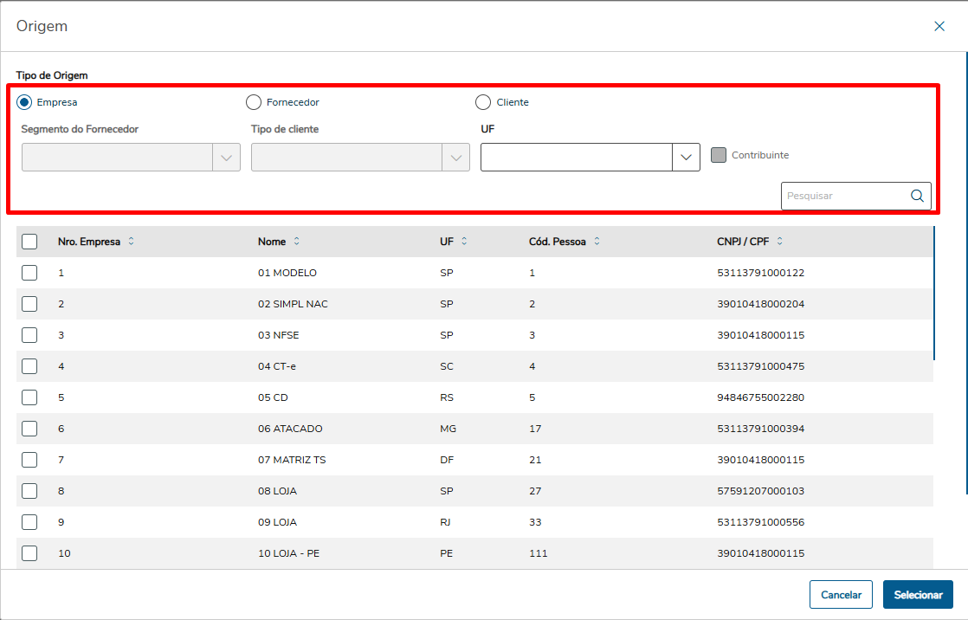Click the name 03 NFSE
The height and width of the screenshot is (620, 968).
279,335
